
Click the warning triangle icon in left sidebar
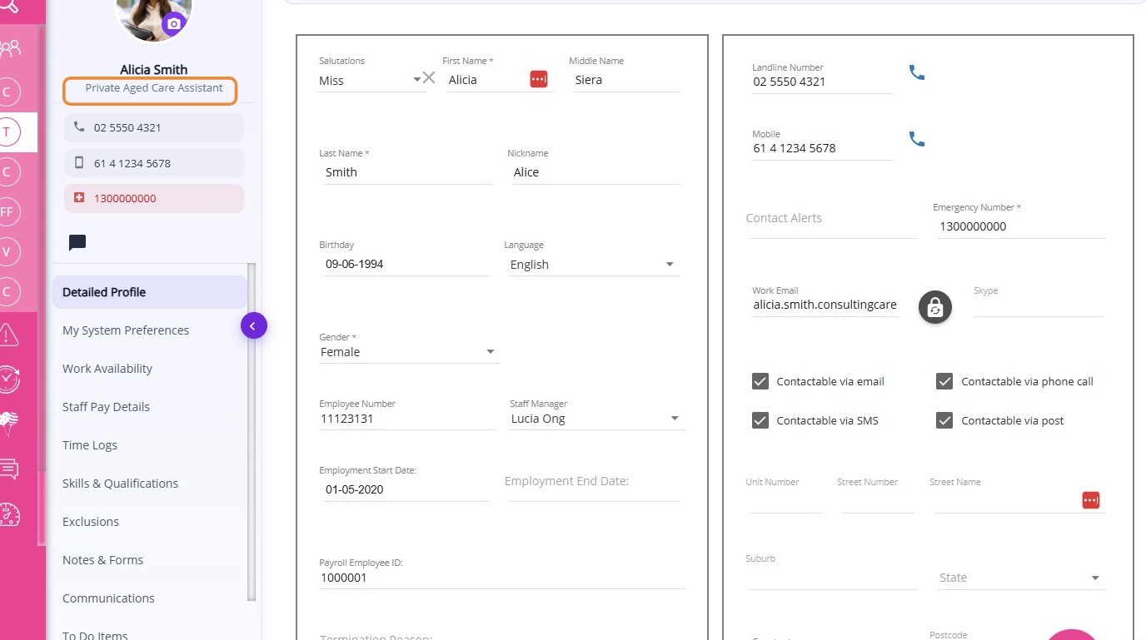9,335
